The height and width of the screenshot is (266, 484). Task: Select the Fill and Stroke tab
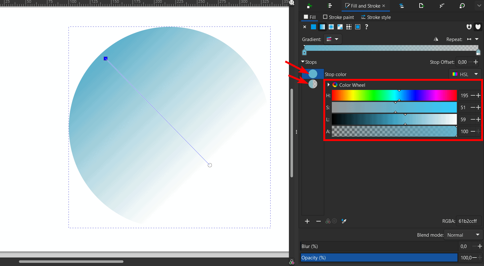(365, 6)
